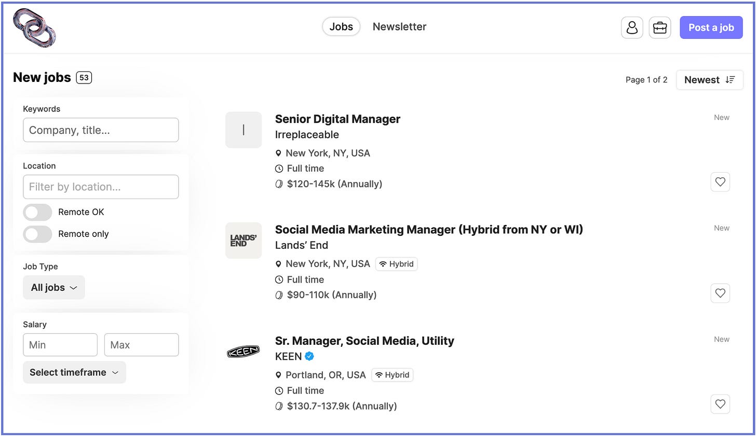Open the Select timeframe dropdown
This screenshot has width=756, height=436.
point(74,372)
